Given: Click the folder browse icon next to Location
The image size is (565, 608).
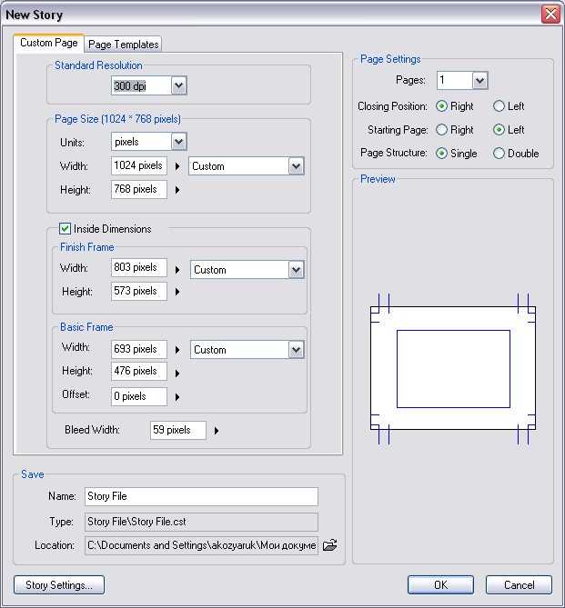Looking at the screenshot, I should tap(329, 545).
